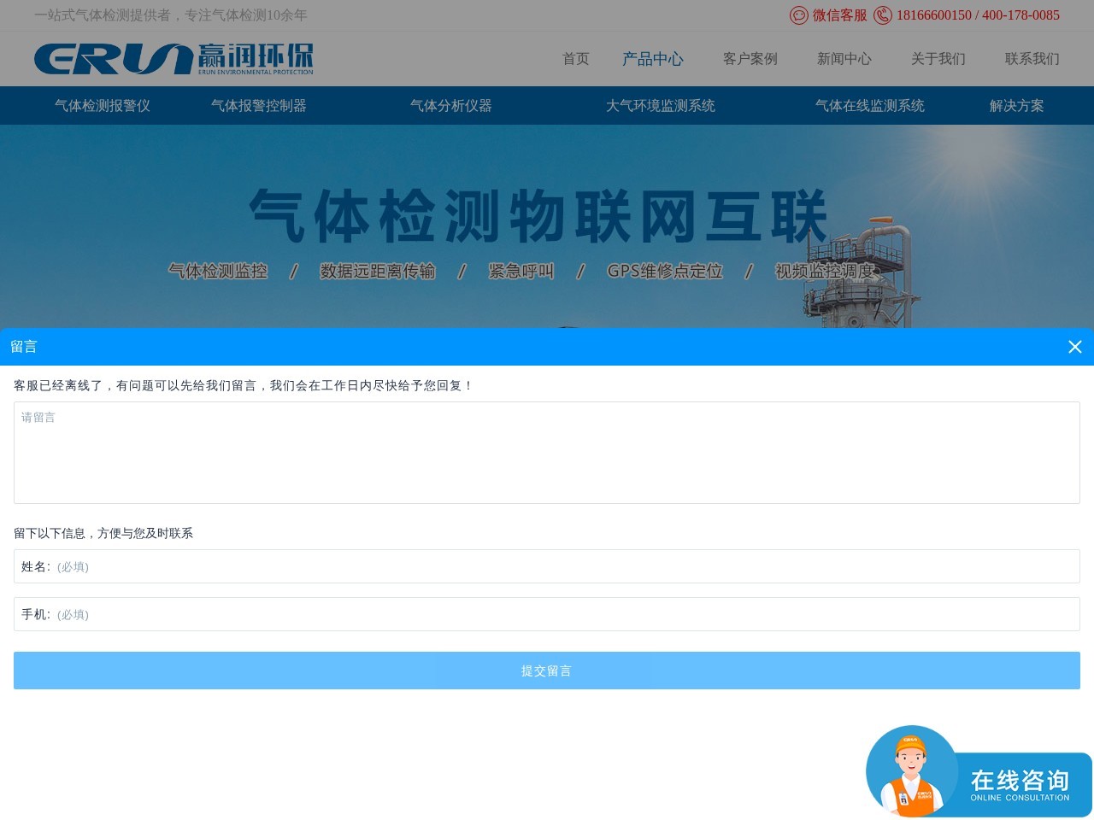Viewport: 1094px width, 820px height.
Task: Open the 气体报警控制器 category
Action: point(259,106)
